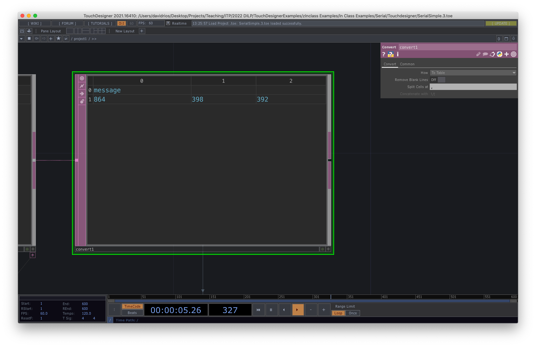536x347 pixels.
Task: Toggle convert1 display flag dot at node bottom
Action: coord(323,249)
